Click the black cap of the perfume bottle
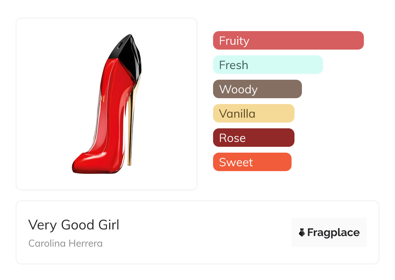 127,53
